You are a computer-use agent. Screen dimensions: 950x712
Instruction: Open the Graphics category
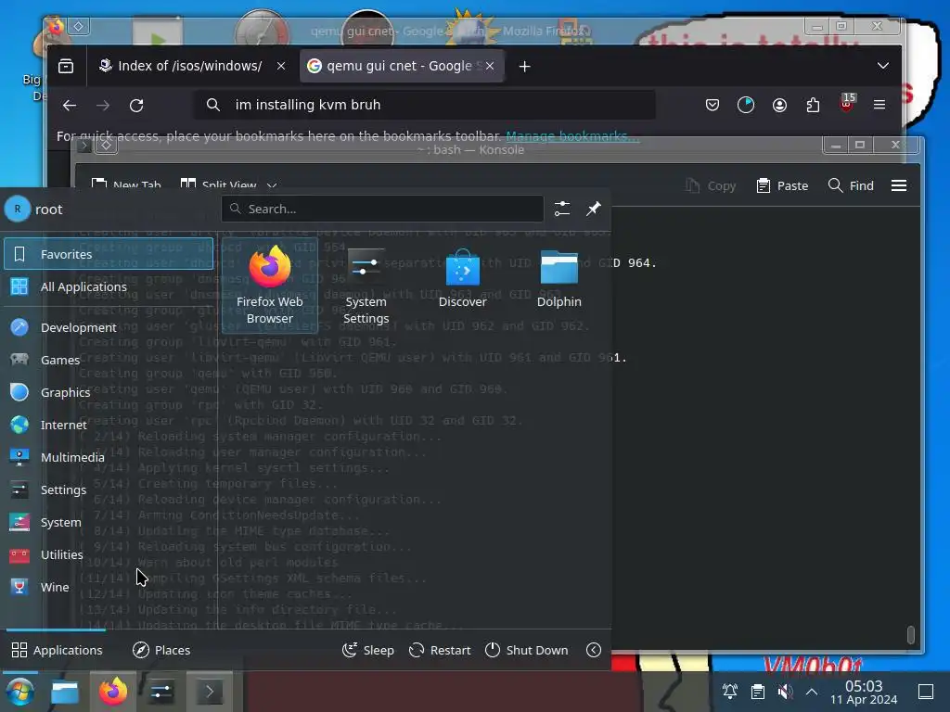click(109, 392)
